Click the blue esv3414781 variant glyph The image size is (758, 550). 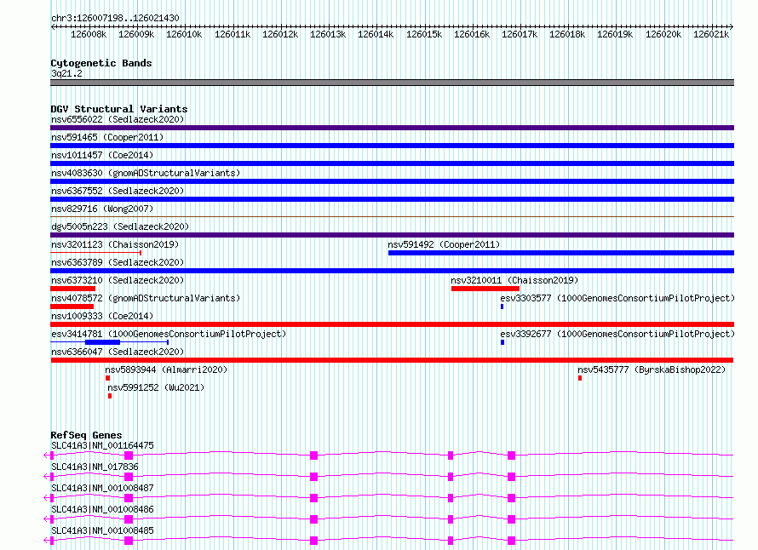click(x=109, y=342)
